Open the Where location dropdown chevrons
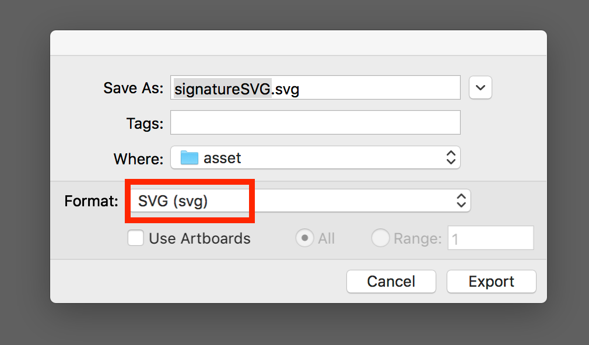This screenshot has height=345, width=589. [451, 157]
